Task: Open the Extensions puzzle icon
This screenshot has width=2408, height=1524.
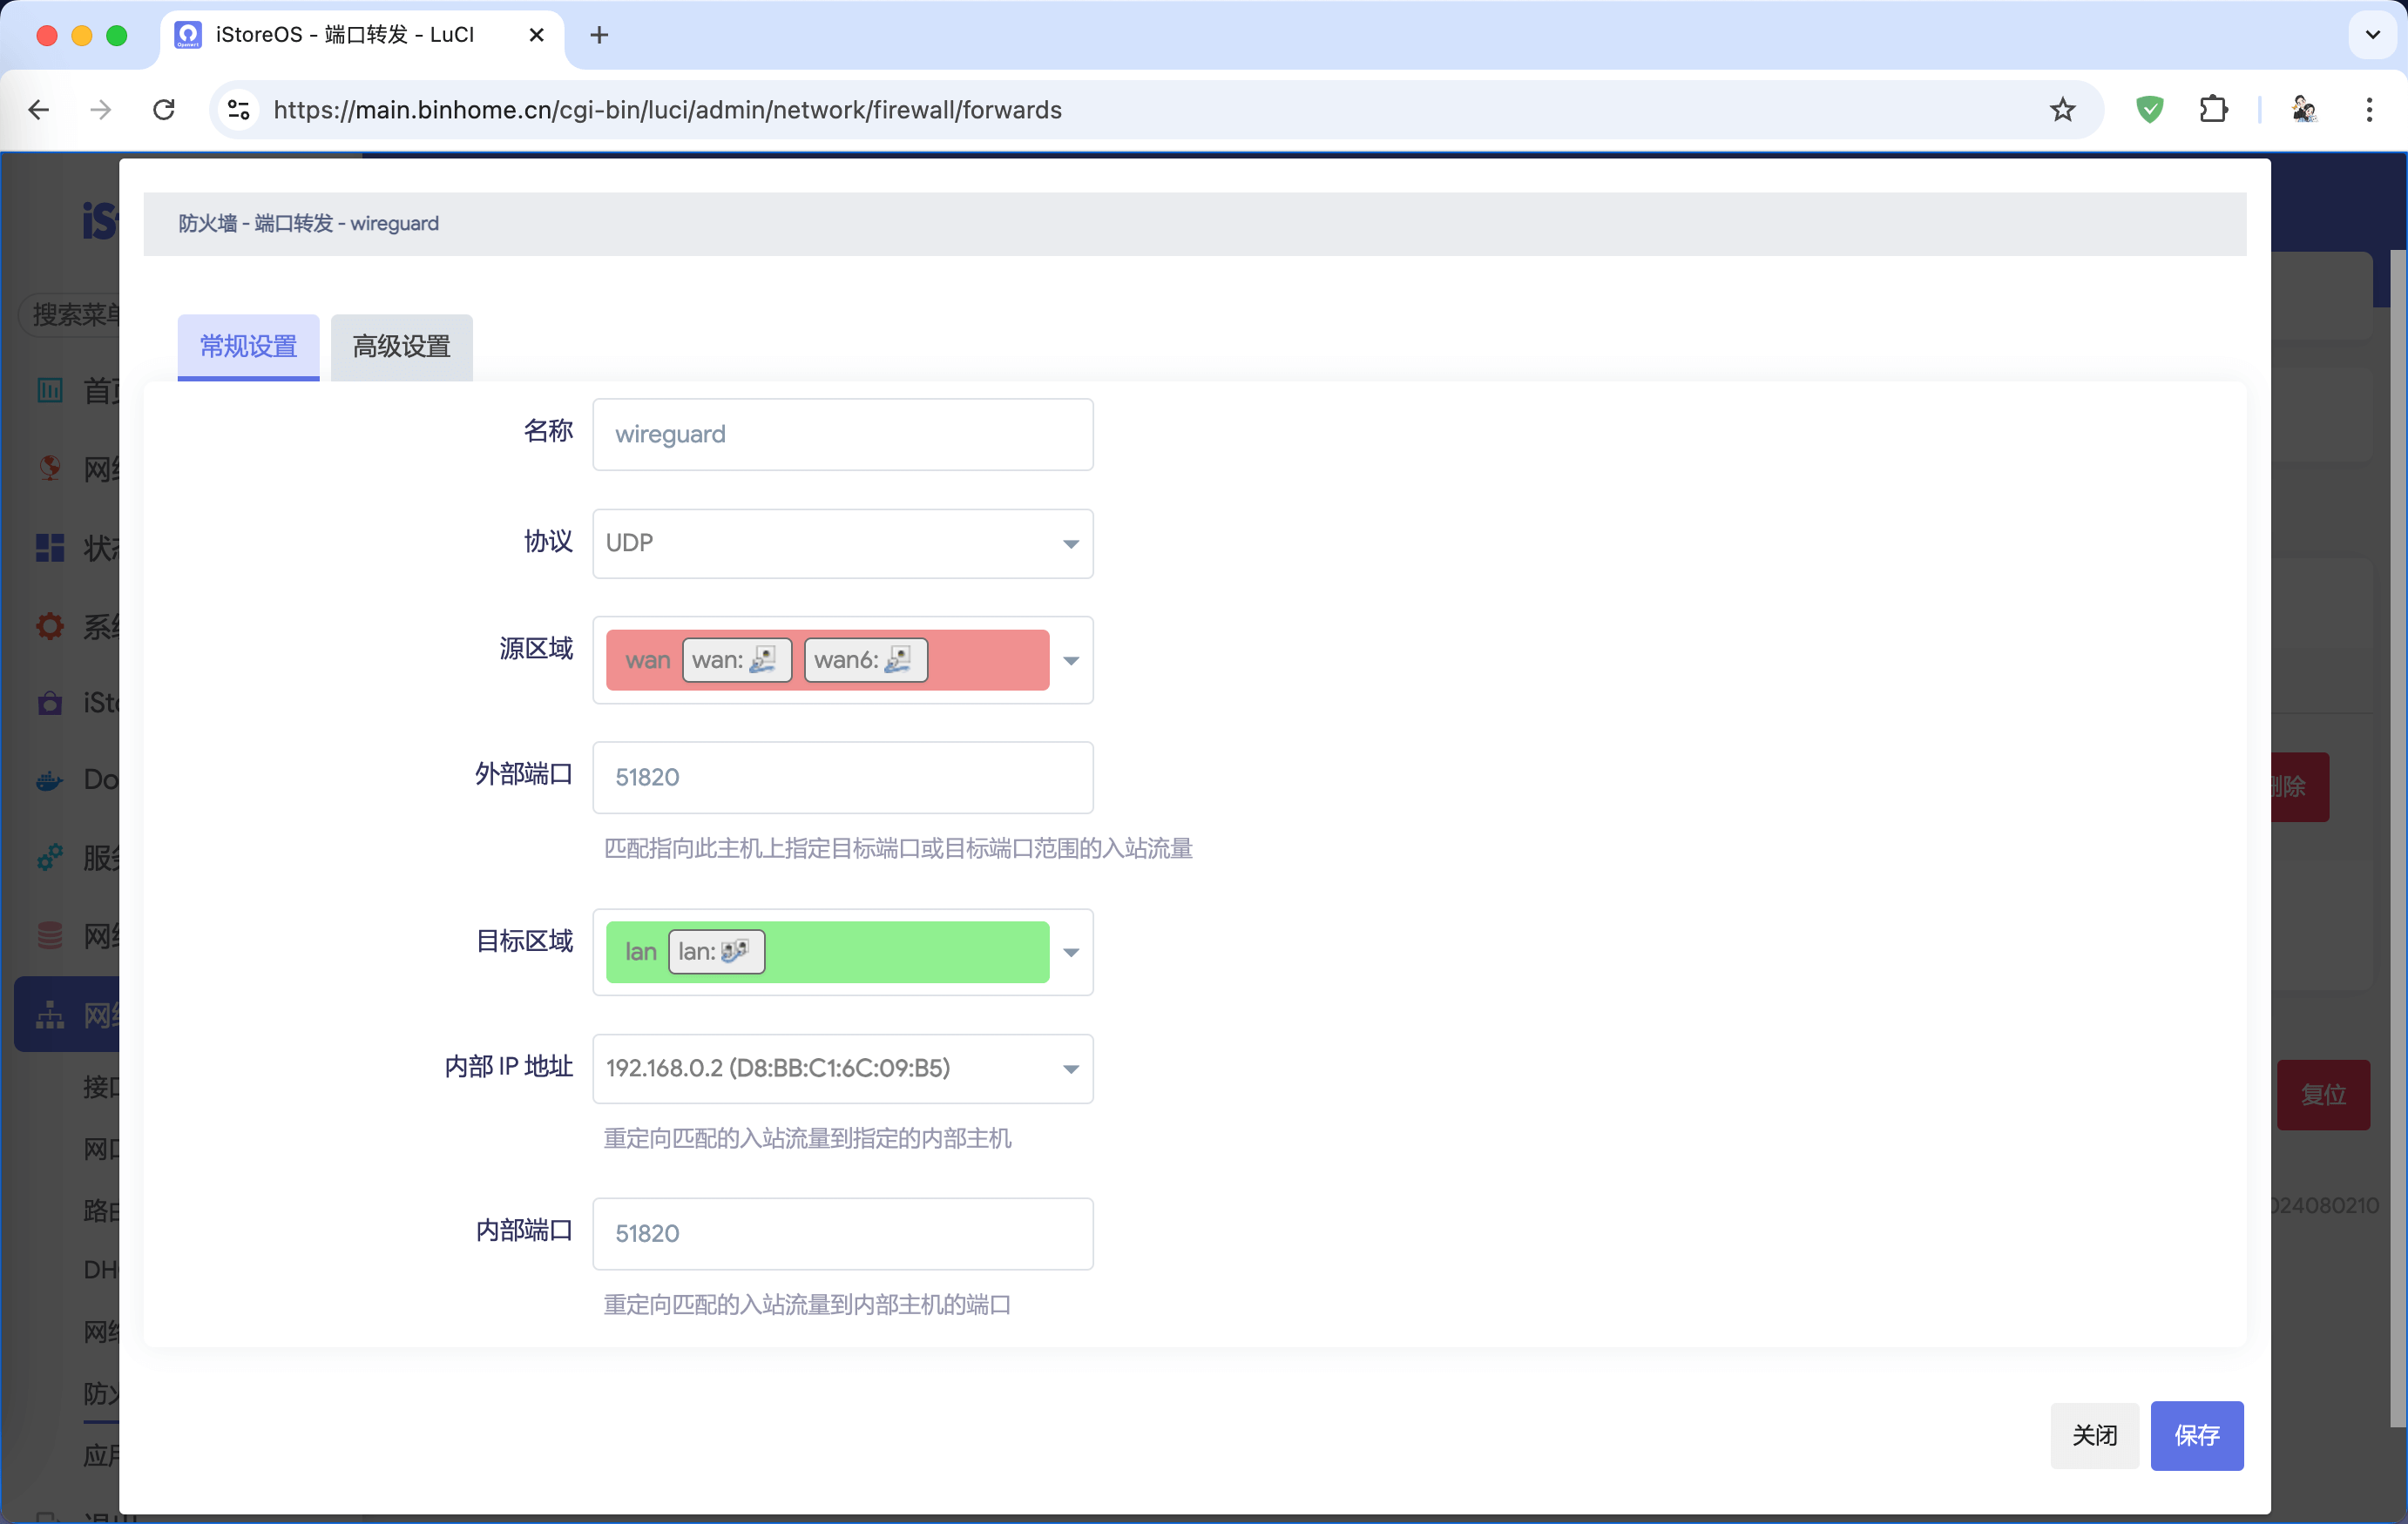Action: [2213, 110]
